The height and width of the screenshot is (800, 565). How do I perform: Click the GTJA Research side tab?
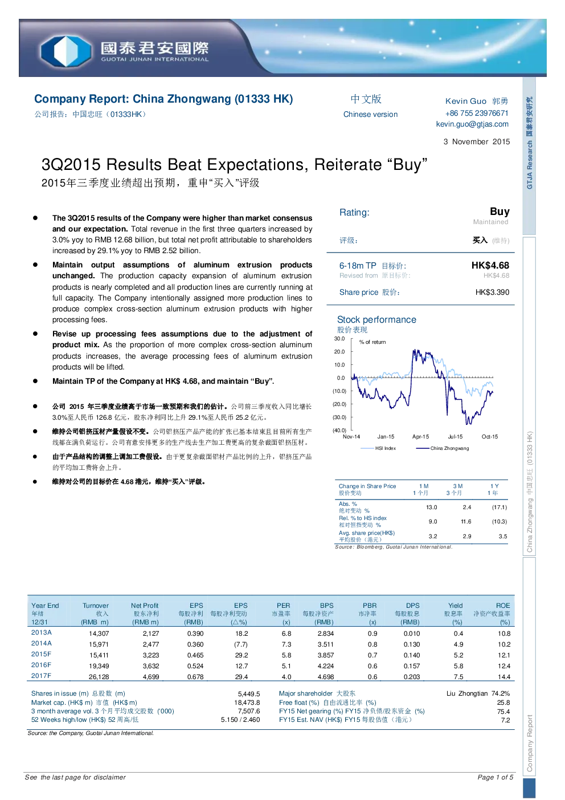529,155
